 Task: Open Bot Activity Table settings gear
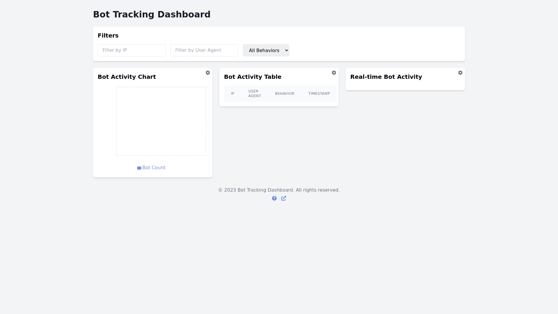pos(334,73)
